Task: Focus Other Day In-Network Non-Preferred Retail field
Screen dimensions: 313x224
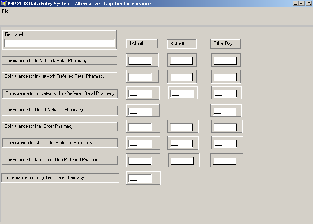Action: pos(225,93)
